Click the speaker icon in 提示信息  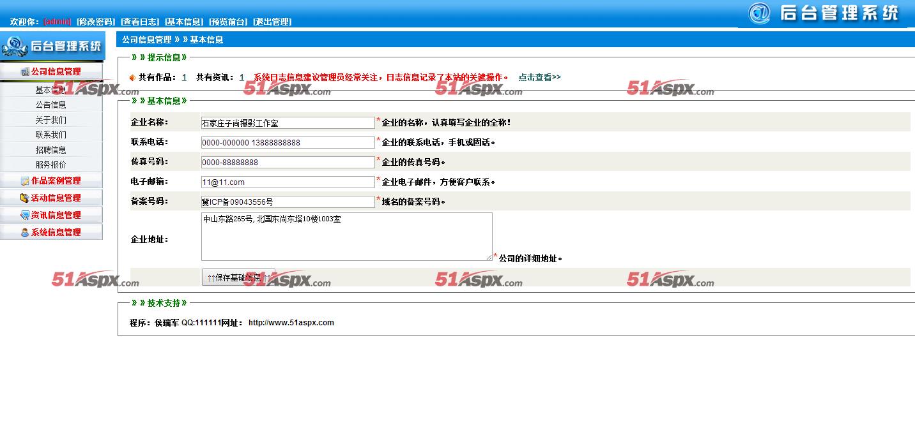[x=133, y=78]
